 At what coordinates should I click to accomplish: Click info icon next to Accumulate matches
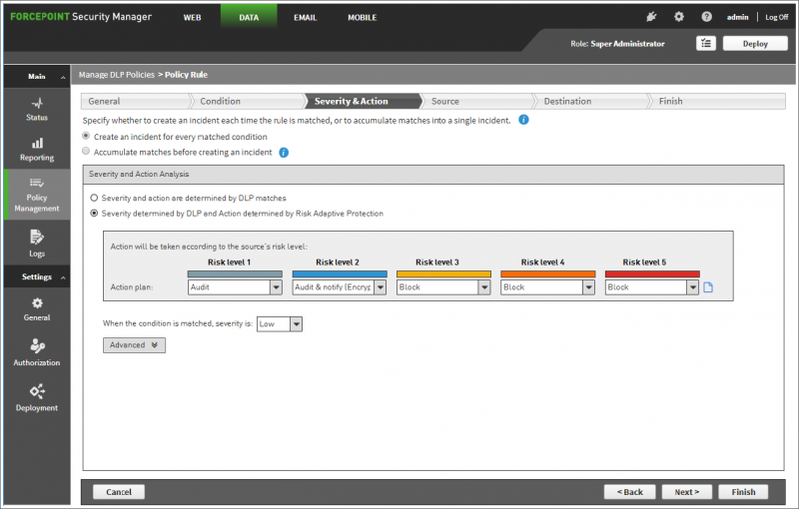click(284, 152)
